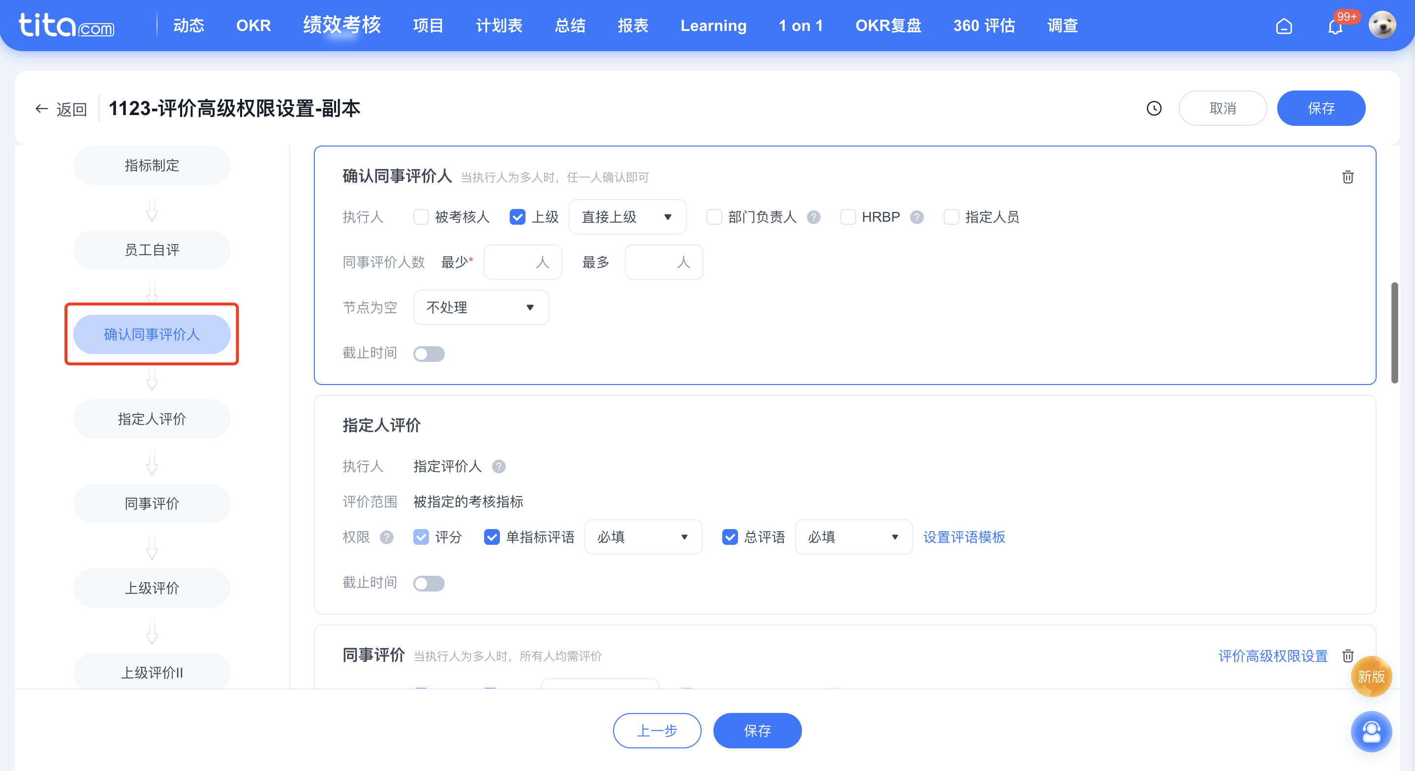Viewport: 1415px width, 771px height.
Task: Expand the 单指标评语 必填 dropdown
Action: coord(641,536)
